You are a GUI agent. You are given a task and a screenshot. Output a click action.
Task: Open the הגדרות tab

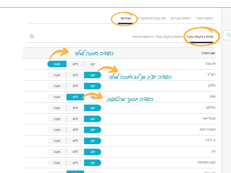click(x=126, y=18)
